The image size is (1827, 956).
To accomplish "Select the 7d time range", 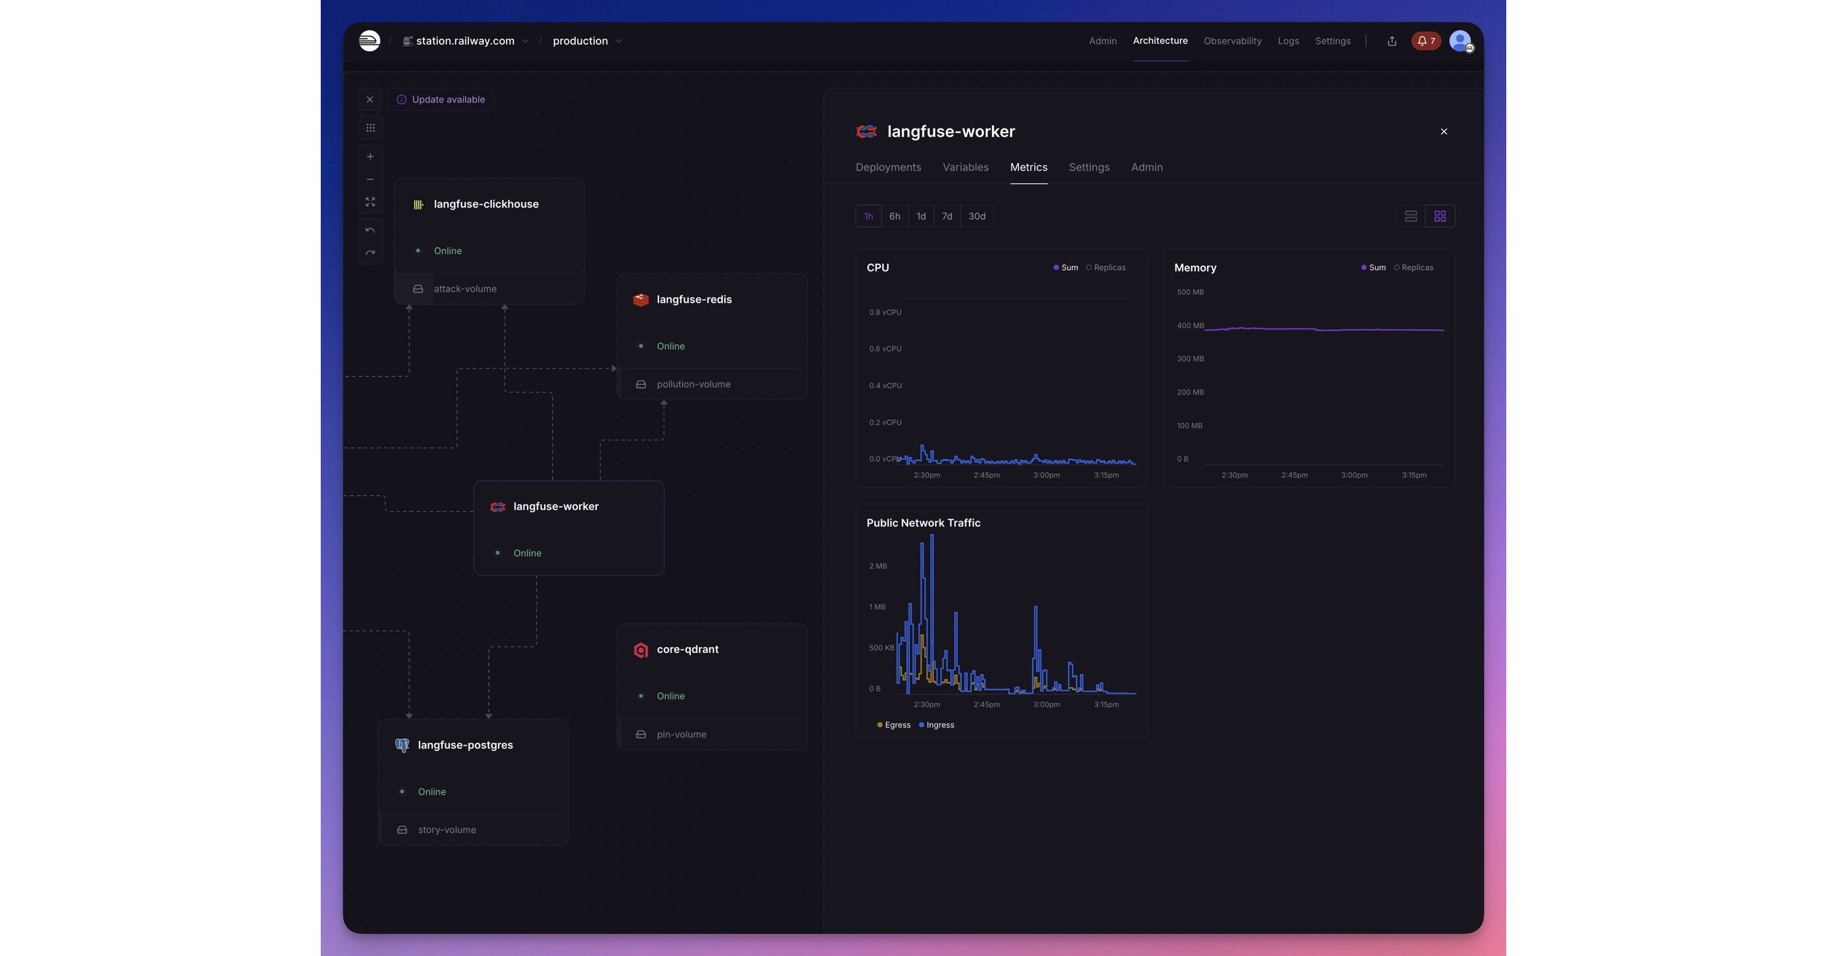I will 947,216.
